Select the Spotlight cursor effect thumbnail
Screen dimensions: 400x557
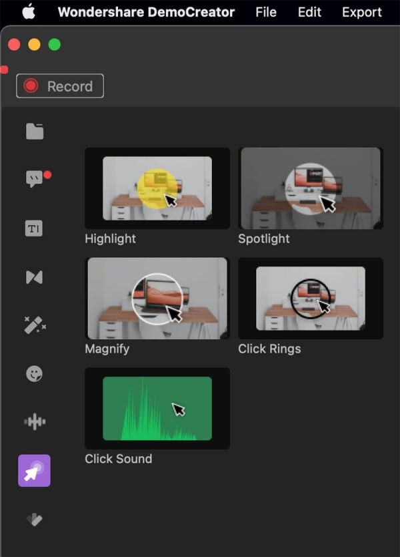[x=311, y=188]
